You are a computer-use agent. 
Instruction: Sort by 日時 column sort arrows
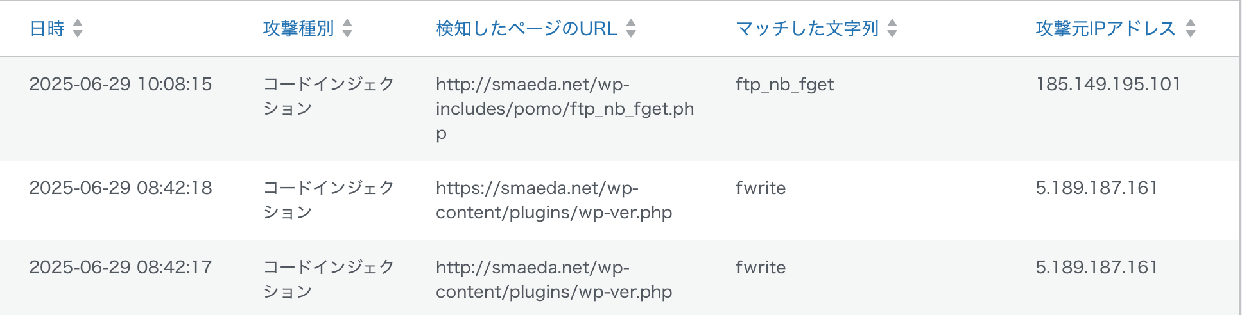[x=78, y=28]
